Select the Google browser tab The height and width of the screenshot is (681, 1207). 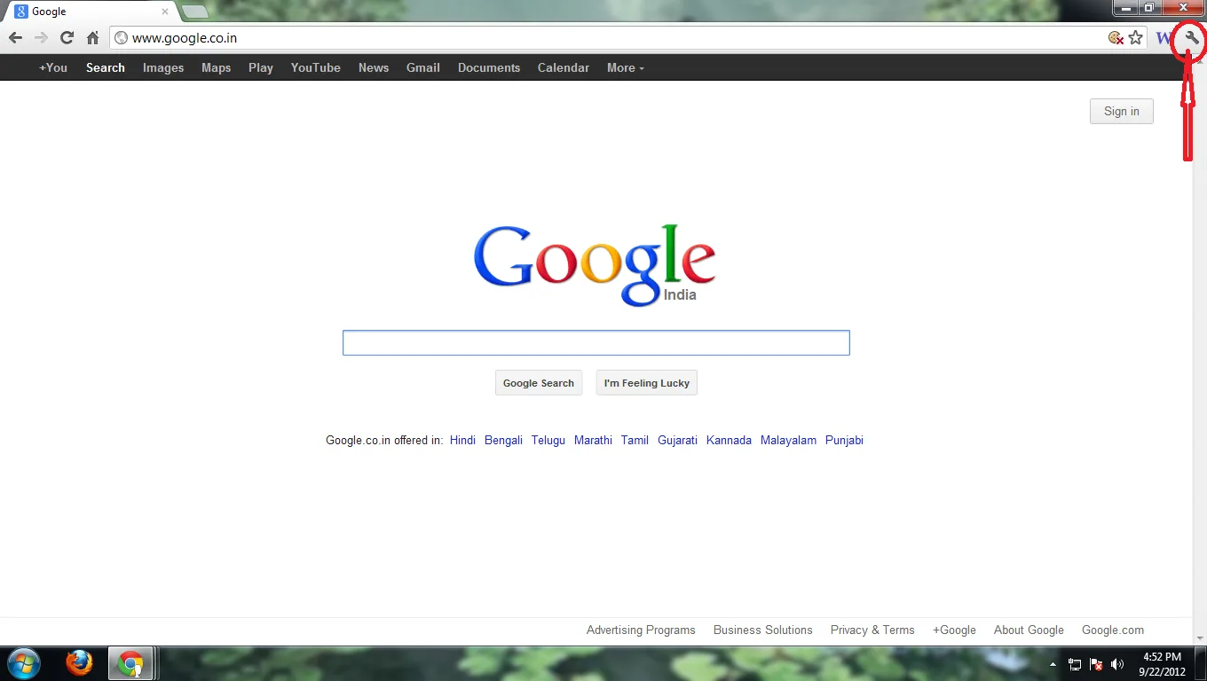tap(80, 12)
